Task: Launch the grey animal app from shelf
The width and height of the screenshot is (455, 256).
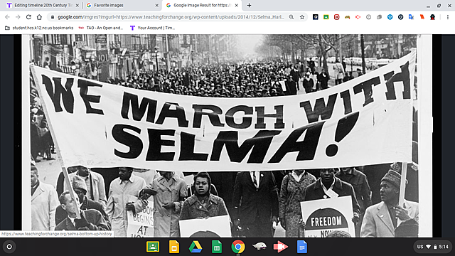Action: pos(259,247)
